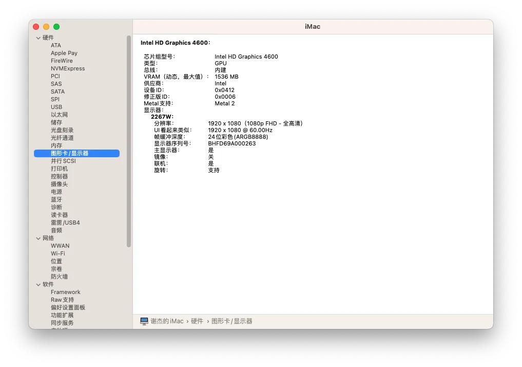Select 雷雳/USB4 in the sidebar
This screenshot has width=522, height=367.
tap(65, 222)
